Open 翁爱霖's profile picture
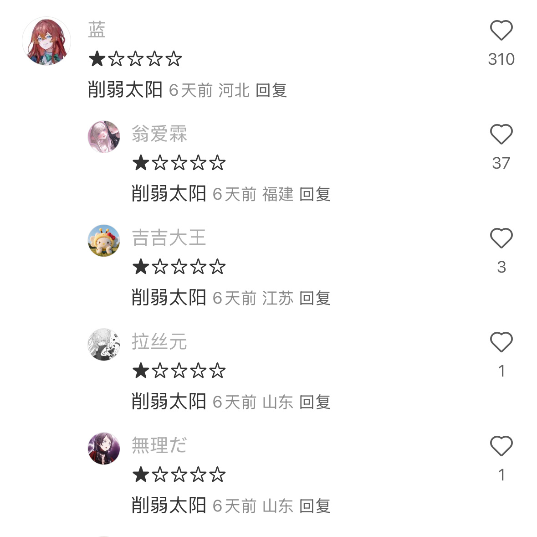Image resolution: width=537 pixels, height=537 pixels. 104,136
